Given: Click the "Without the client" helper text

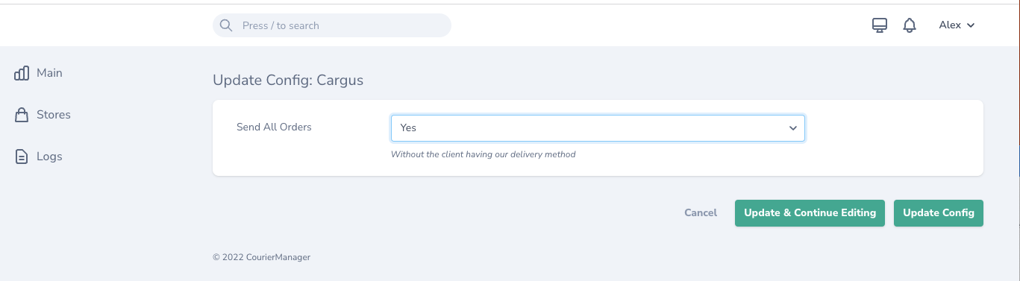Looking at the screenshot, I should [484, 154].
